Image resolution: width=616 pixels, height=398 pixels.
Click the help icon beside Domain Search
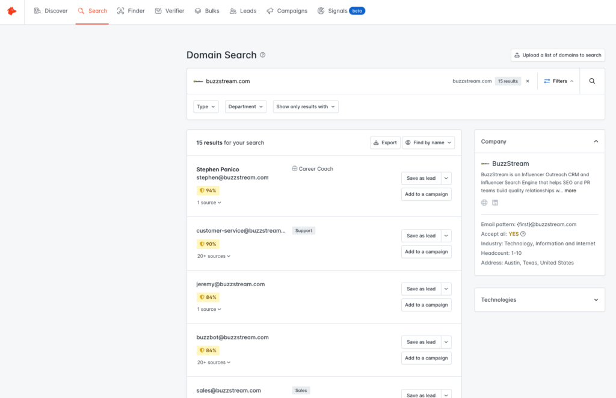(263, 55)
